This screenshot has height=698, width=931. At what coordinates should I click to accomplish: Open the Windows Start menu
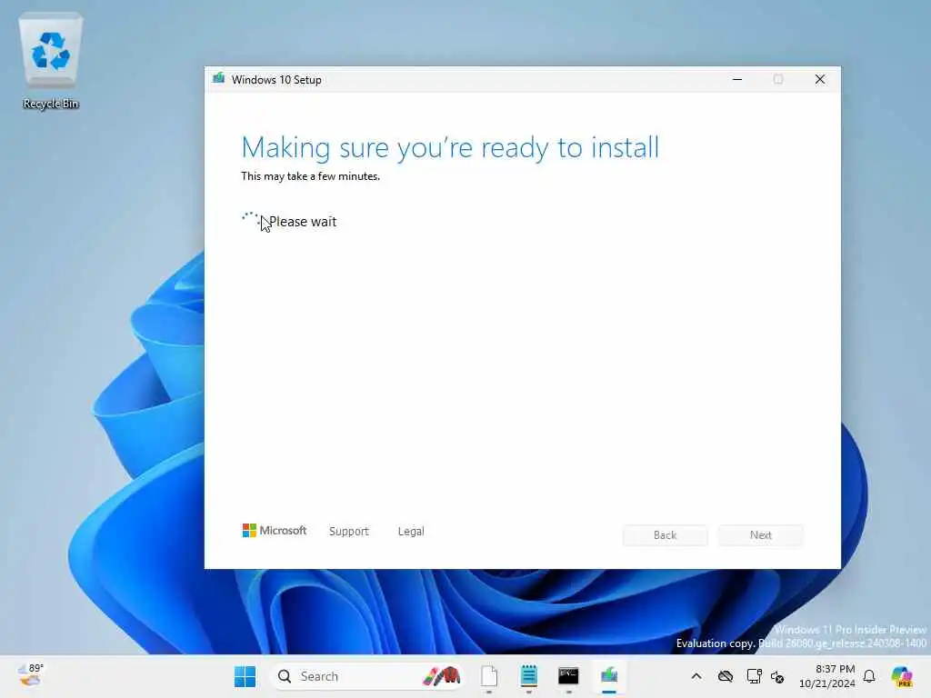(245, 676)
